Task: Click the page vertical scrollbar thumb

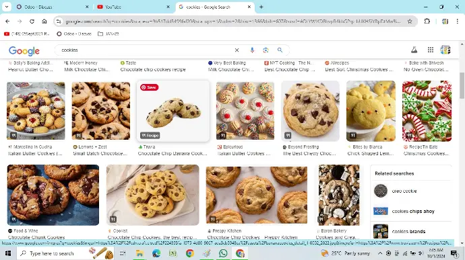Action: pyautogui.click(x=462, y=86)
